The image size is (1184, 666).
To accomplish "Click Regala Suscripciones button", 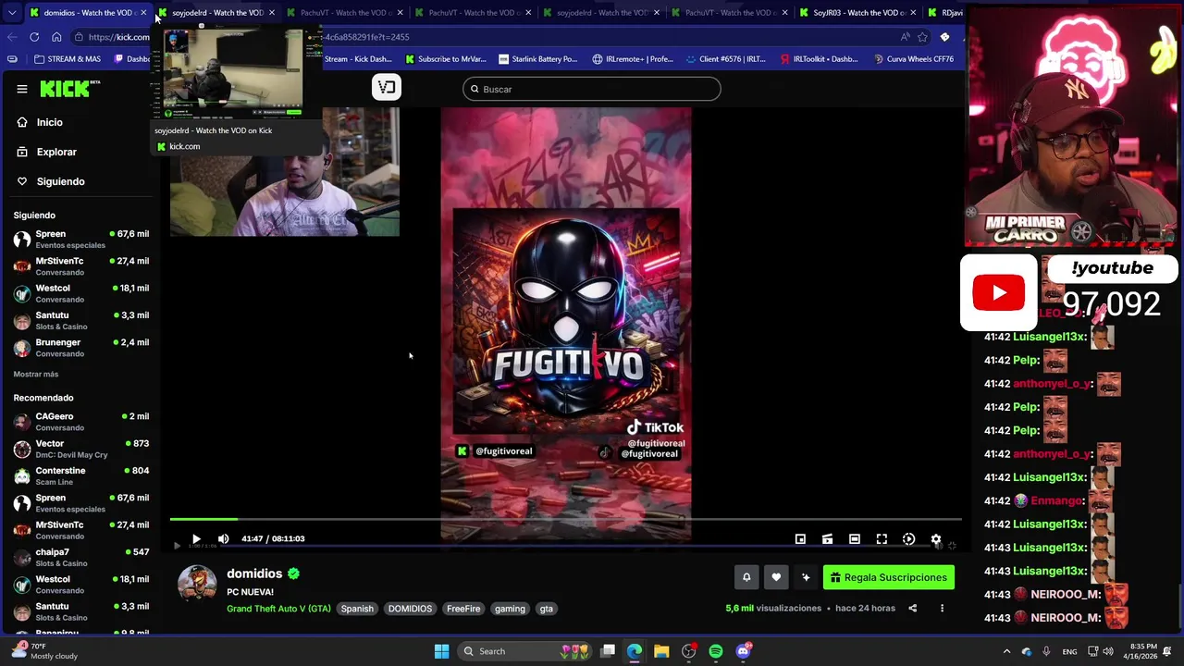I will [889, 577].
